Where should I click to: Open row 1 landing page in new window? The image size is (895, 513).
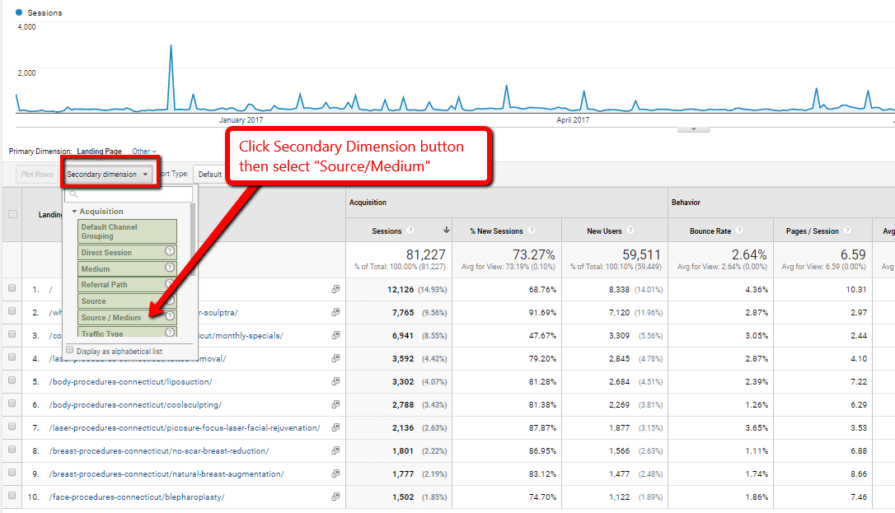(x=335, y=290)
